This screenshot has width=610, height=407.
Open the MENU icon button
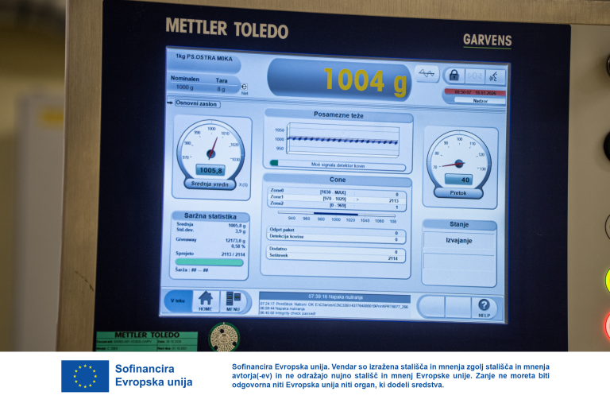coord(234,301)
